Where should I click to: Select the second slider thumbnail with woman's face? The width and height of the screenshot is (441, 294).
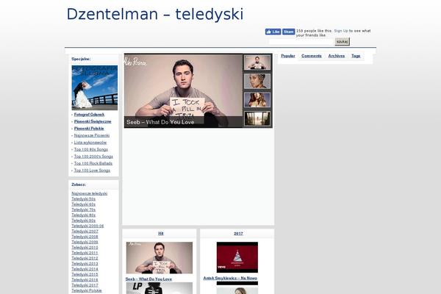coord(257,81)
